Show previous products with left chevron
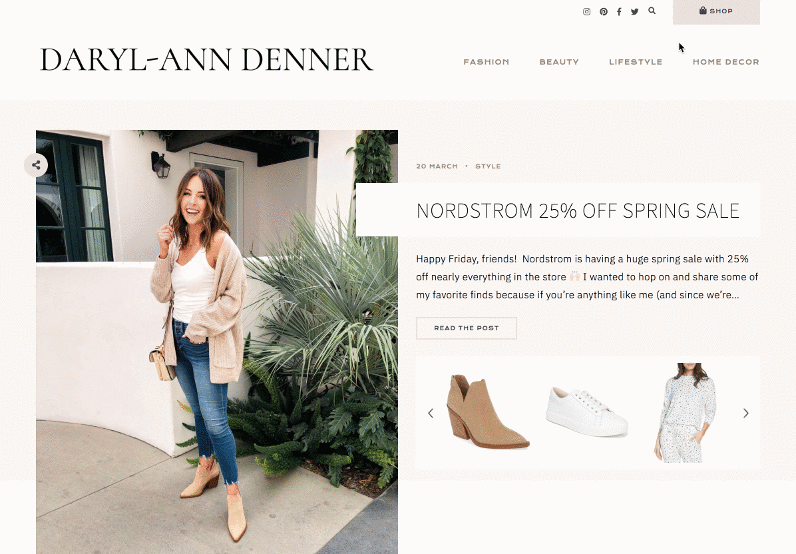 431,414
